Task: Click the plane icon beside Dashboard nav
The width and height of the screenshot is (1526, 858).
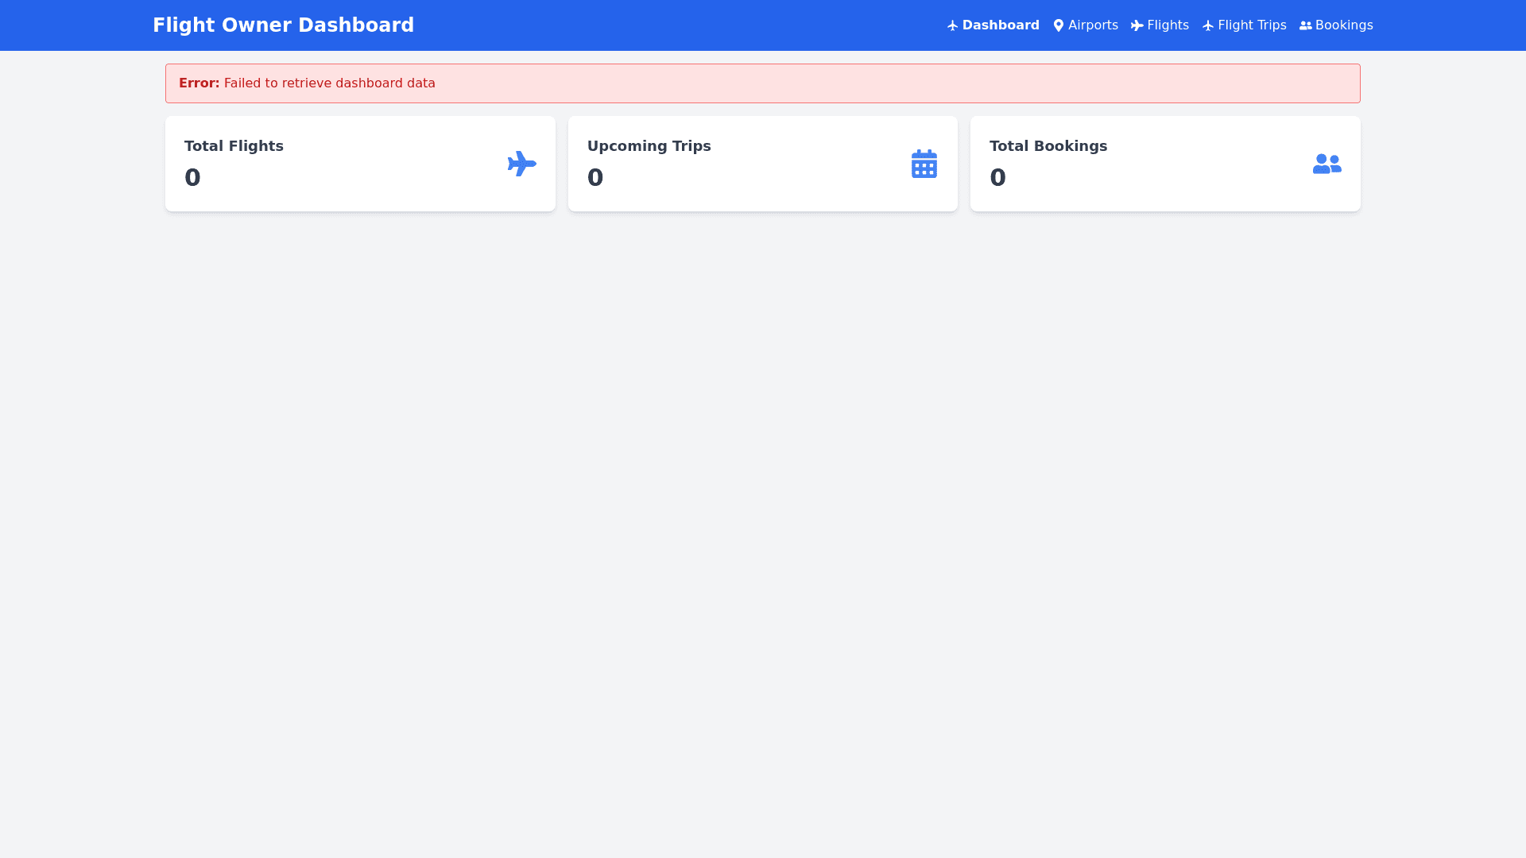Action: point(952,25)
